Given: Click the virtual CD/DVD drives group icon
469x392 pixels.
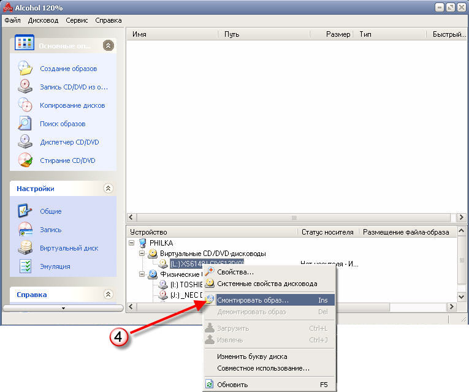Looking at the screenshot, I should point(153,254).
